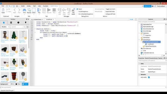Select the Wooden Crate model thumbnail
167x94 pixels.
coord(14,49)
